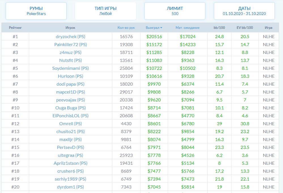The image size is (283, 193).
Task: Open the Тип игры filter
Action: pyautogui.click(x=105, y=11)
